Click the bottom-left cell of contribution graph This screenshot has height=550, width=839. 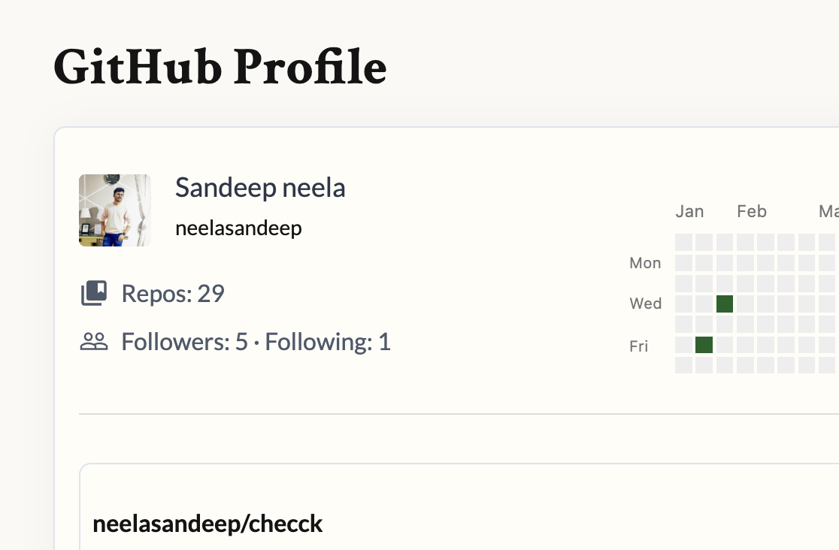pos(683,365)
